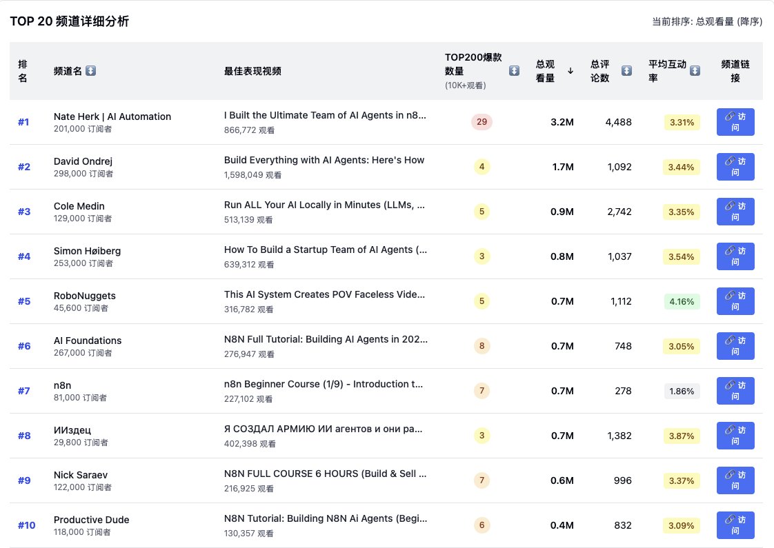
Task: Visit n8n channel link button
Action: [x=735, y=391]
